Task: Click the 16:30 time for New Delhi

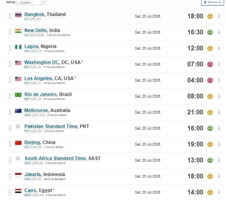Action: click(x=195, y=32)
